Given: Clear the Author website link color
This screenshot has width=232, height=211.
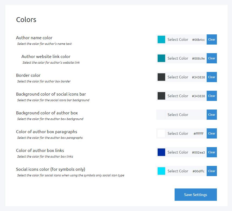Looking at the screenshot, I should pos(212,58).
